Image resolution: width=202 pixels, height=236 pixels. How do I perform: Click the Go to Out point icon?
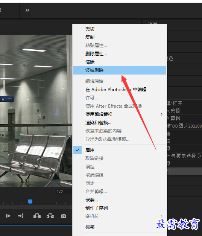21,216
